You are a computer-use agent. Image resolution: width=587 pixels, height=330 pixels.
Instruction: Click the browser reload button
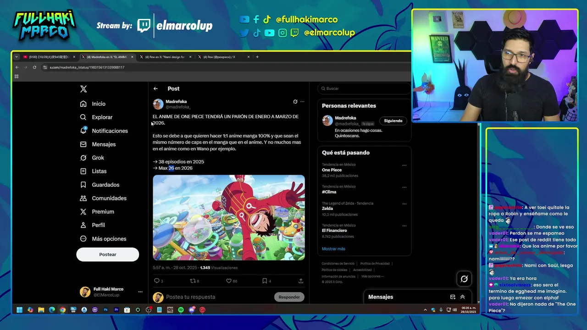(34, 67)
